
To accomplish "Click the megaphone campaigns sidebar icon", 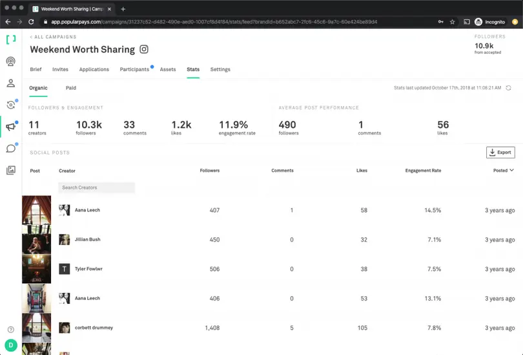I will (x=10, y=127).
